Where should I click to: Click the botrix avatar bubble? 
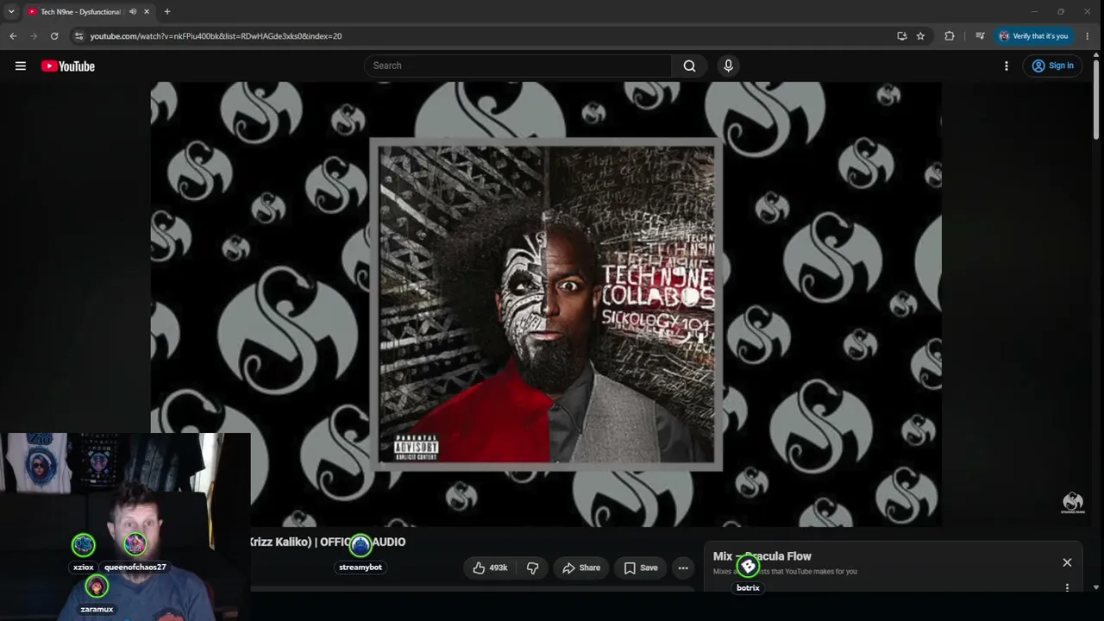click(x=748, y=566)
